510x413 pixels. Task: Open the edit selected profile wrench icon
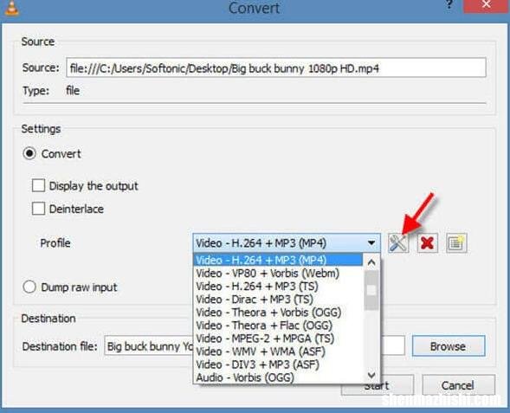397,243
